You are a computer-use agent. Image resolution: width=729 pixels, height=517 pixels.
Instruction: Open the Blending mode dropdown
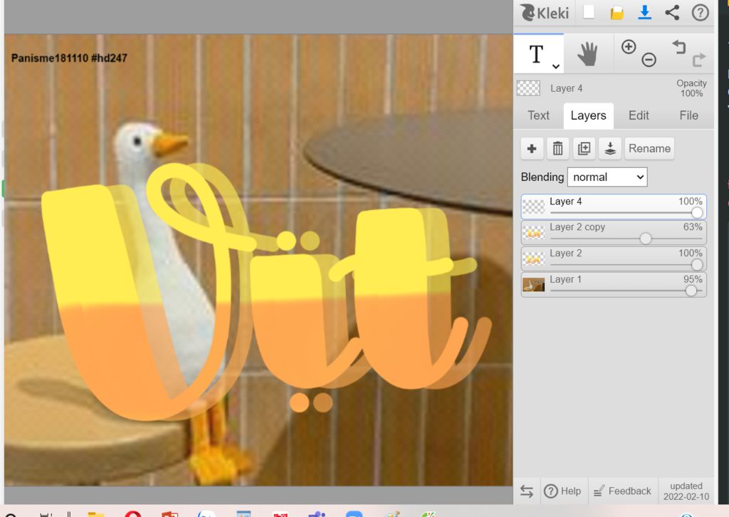pyautogui.click(x=607, y=177)
